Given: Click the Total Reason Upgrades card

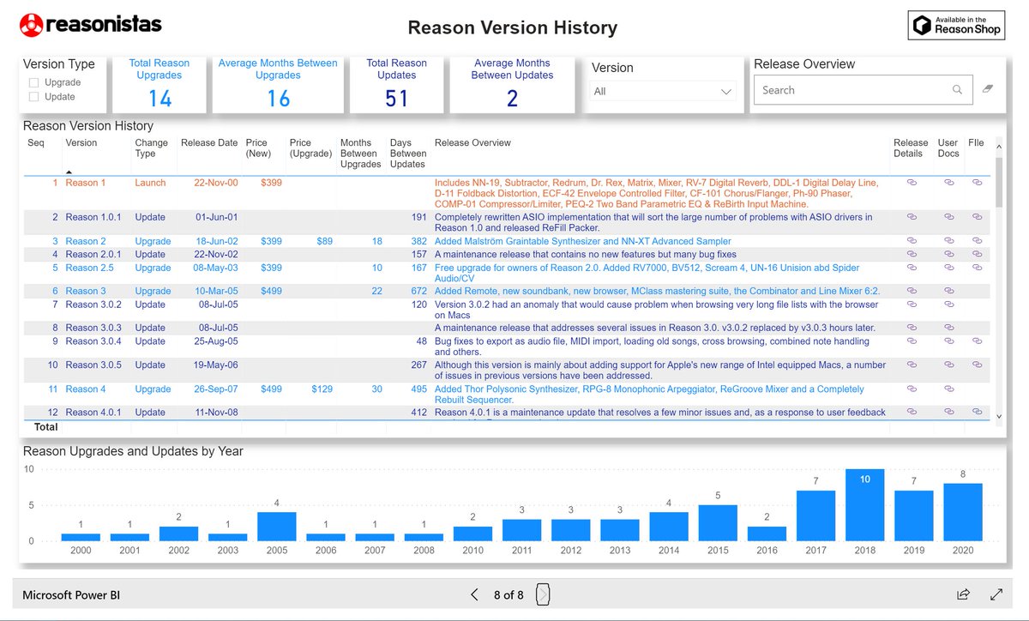Looking at the screenshot, I should pos(159,85).
